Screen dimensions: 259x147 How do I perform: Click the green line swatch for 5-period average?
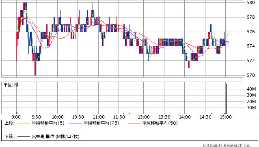click(x=24, y=123)
